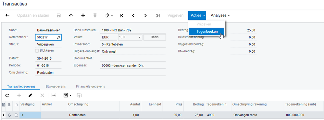Click the pencil edit icon in grid toolbar
This screenshot has height=120, width=324.
pos(31,95)
